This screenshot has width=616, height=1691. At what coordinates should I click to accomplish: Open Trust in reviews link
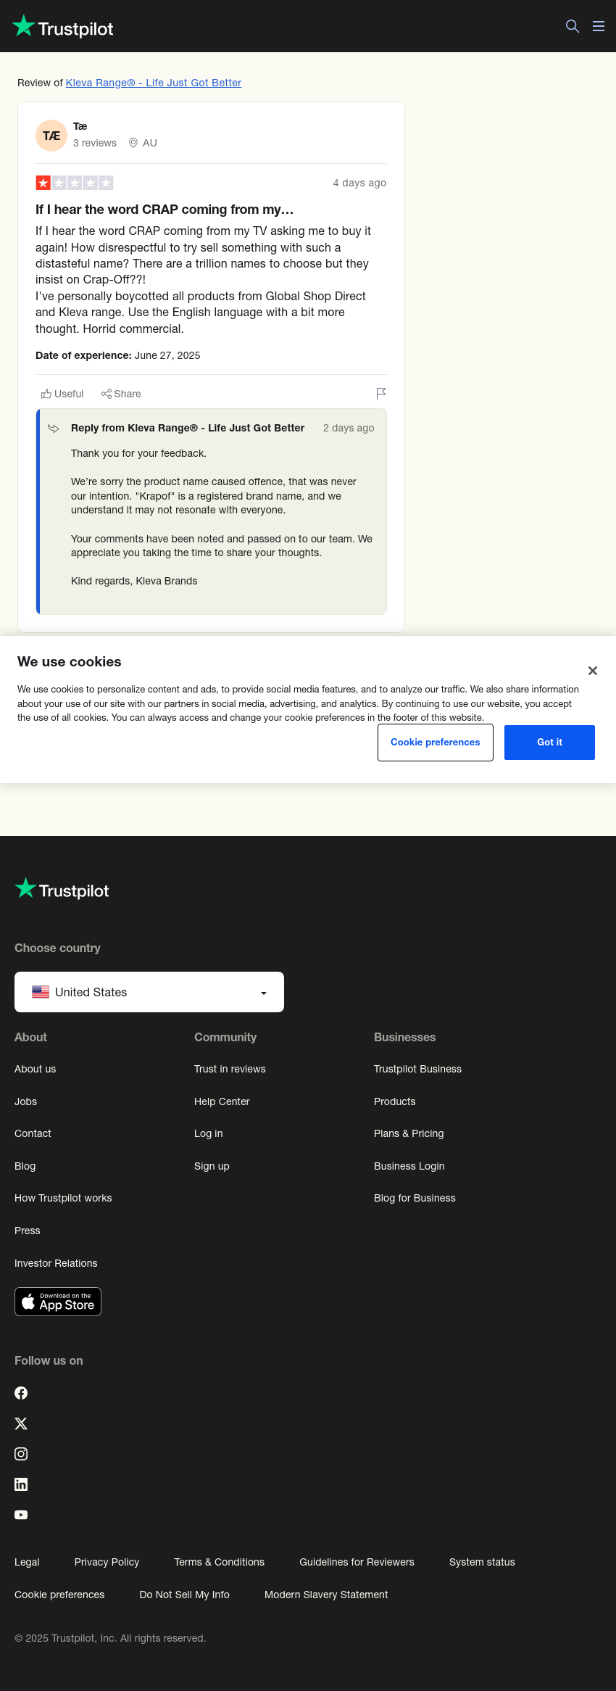click(x=230, y=1069)
